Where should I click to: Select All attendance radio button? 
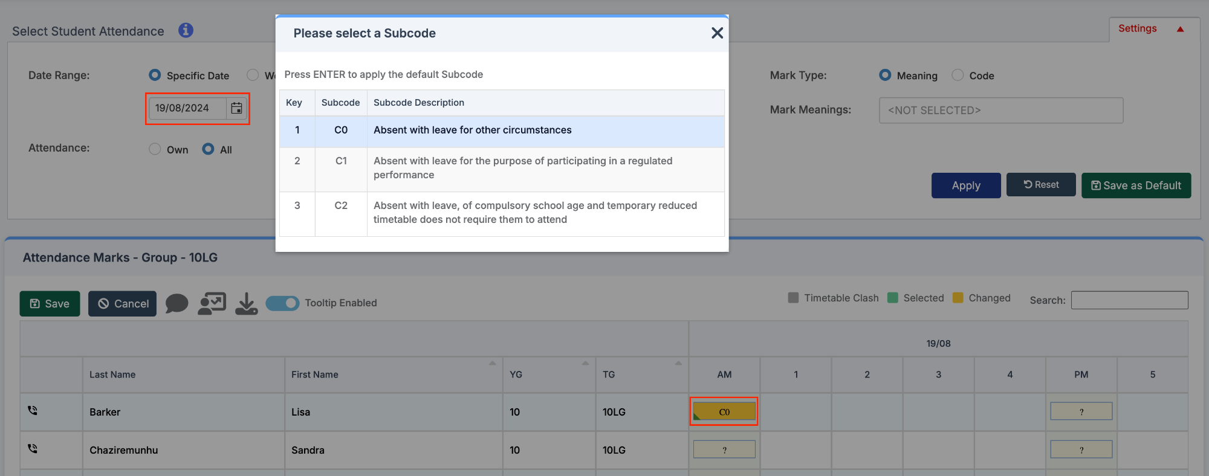pyautogui.click(x=208, y=149)
